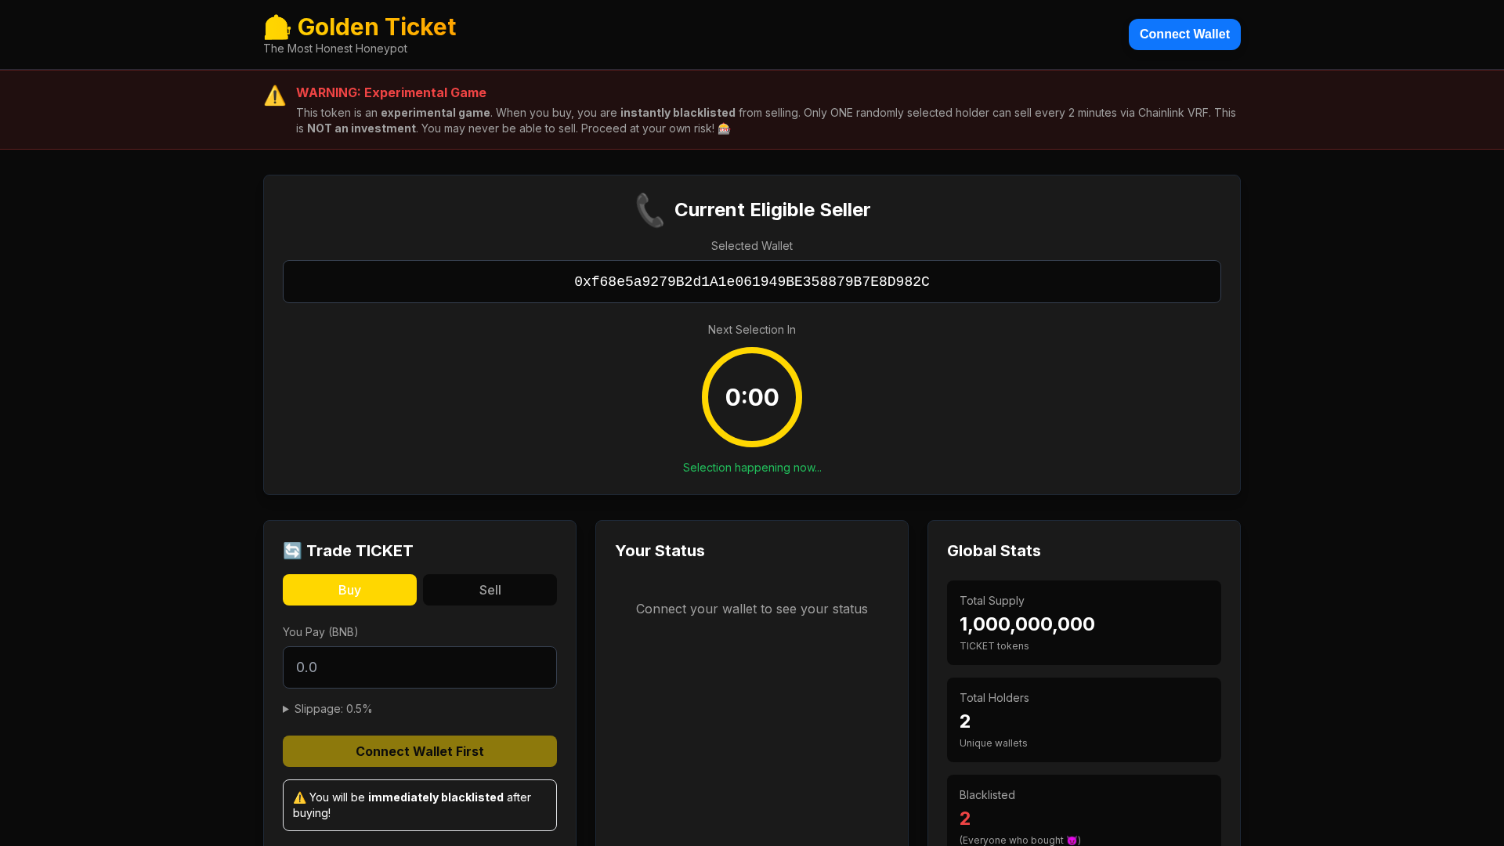Click the devil emoji under Blacklisted

(x=1072, y=840)
